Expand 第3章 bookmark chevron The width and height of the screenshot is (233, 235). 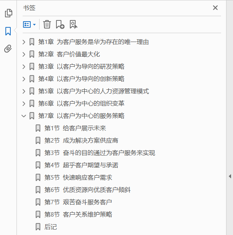pyautogui.click(x=24, y=67)
